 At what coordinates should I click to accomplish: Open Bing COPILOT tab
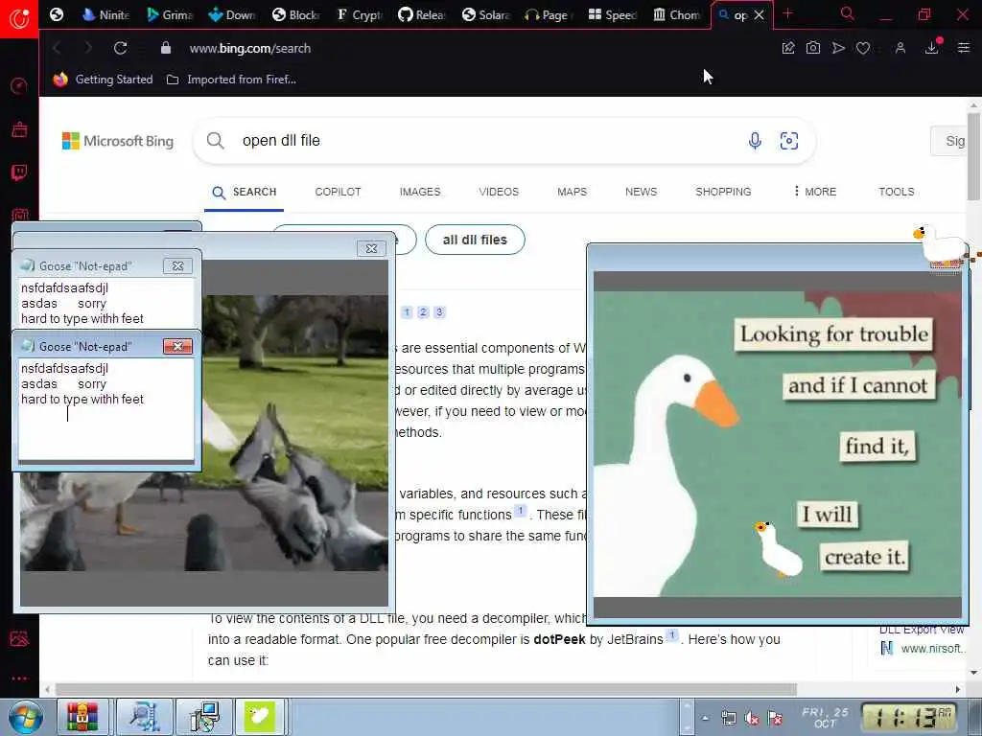[x=339, y=192]
